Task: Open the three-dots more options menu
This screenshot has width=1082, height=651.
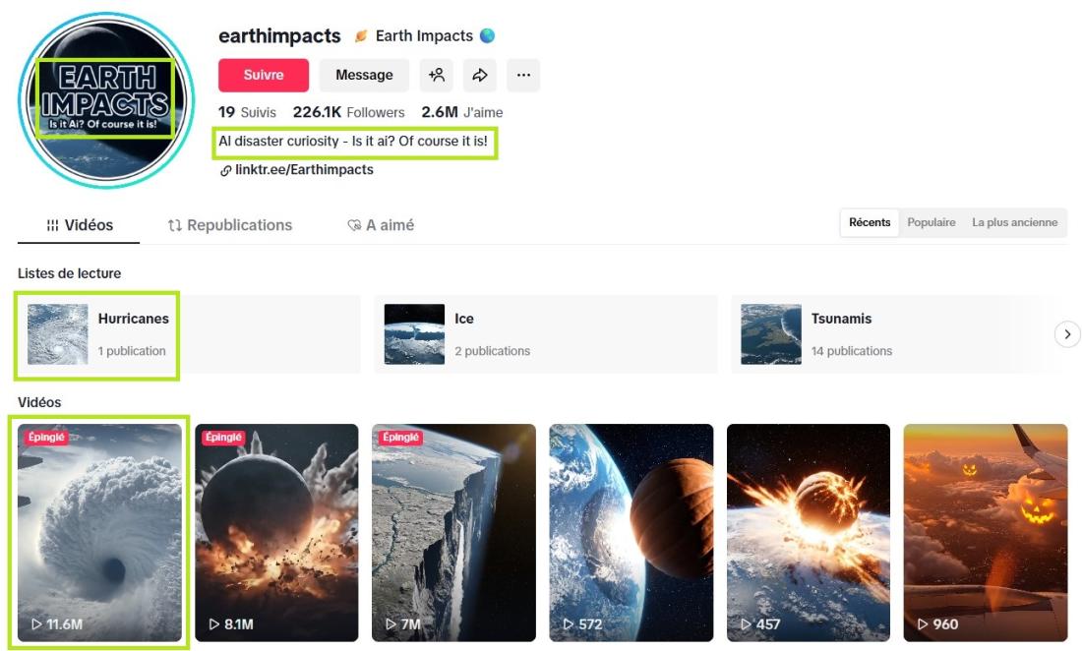Action: pos(523,75)
